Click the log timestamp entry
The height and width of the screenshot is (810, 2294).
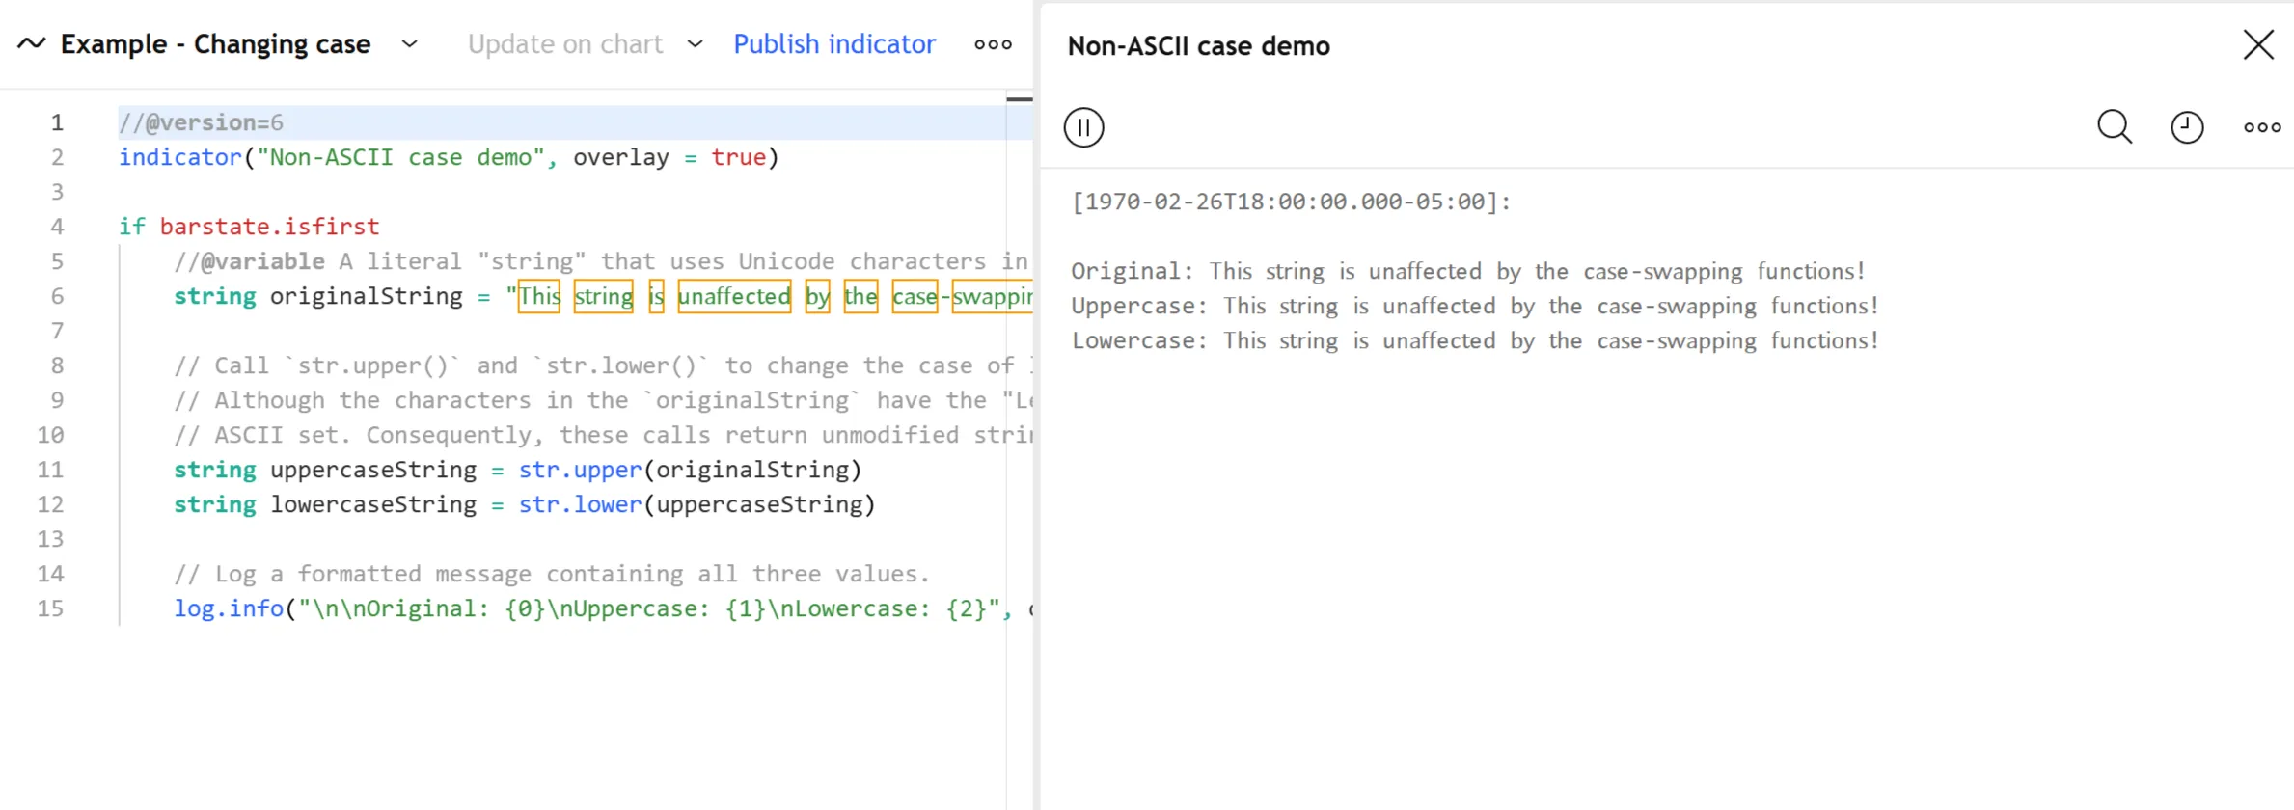[1290, 202]
